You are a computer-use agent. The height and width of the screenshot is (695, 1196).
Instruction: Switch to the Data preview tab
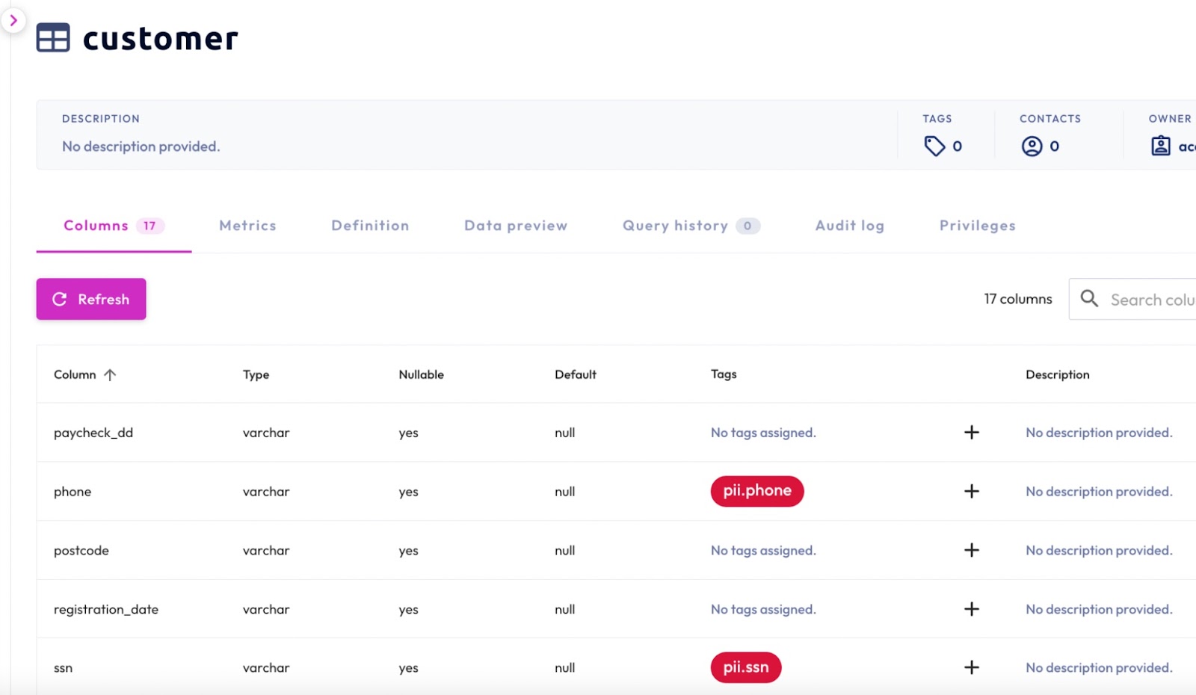(x=515, y=225)
